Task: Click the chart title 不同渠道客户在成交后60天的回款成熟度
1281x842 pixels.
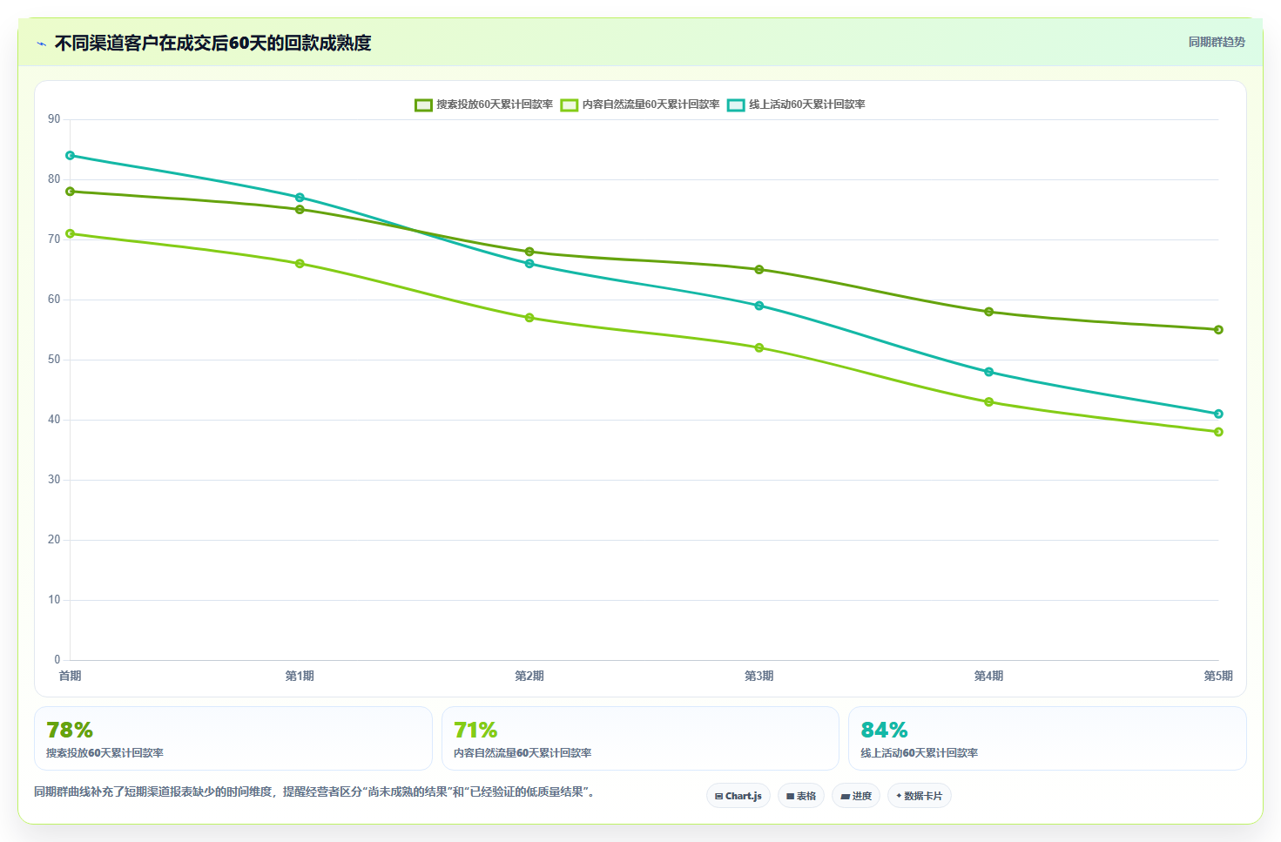Action: pos(213,43)
